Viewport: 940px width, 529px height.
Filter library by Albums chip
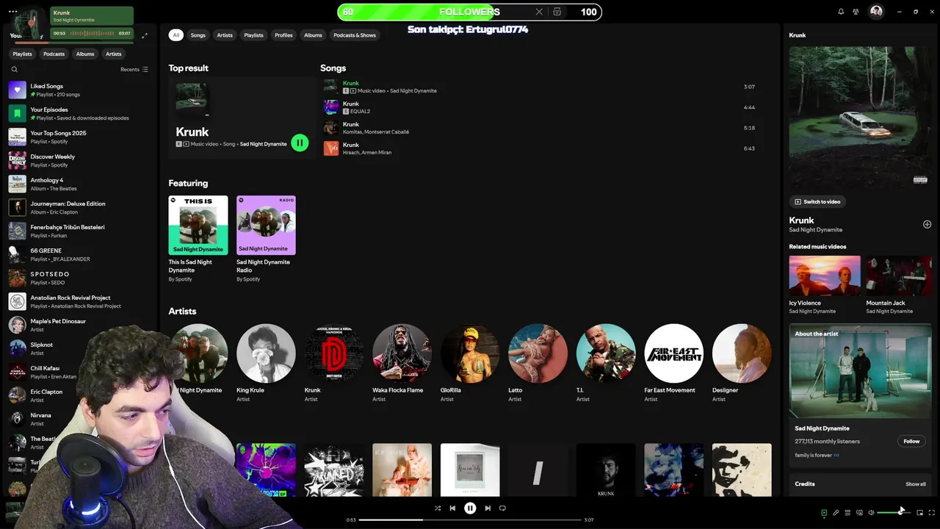tap(85, 54)
